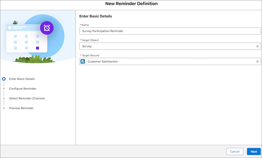Click the purple alarm clock icon
The height and width of the screenshot is (158, 262).
(47, 28)
